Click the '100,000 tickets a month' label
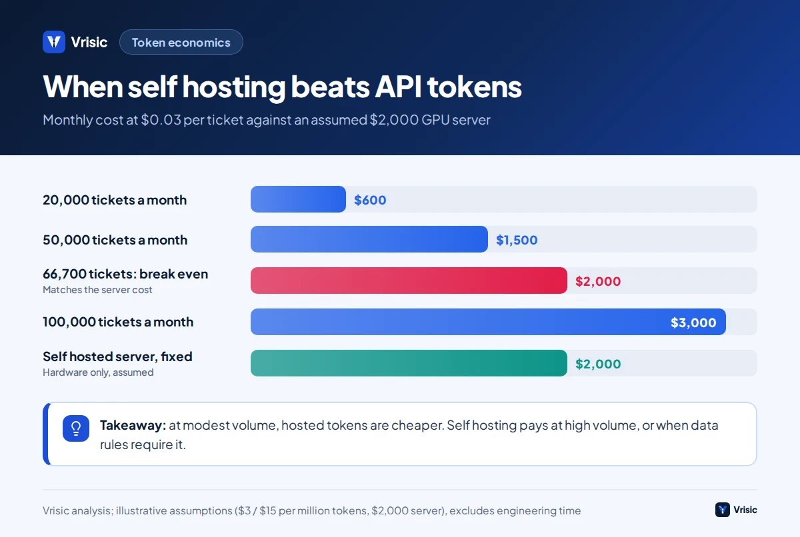800x537 pixels. [x=118, y=322]
